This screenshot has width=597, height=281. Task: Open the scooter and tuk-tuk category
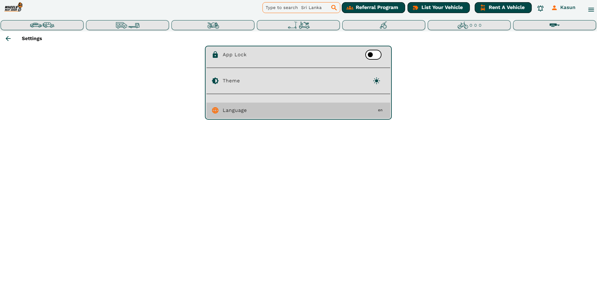298,25
